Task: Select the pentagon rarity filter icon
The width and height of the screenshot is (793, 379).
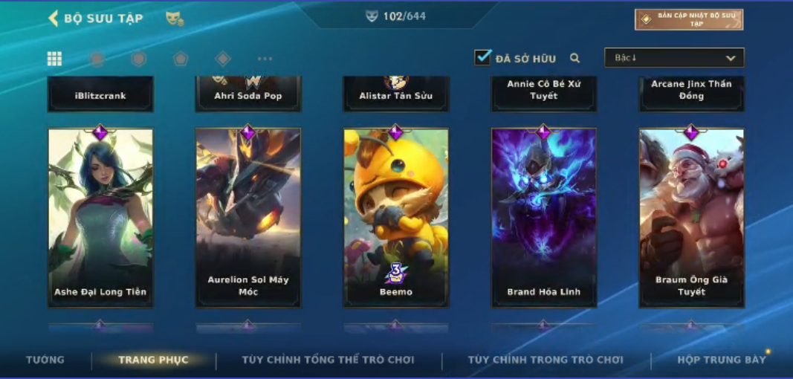Action: (181, 59)
